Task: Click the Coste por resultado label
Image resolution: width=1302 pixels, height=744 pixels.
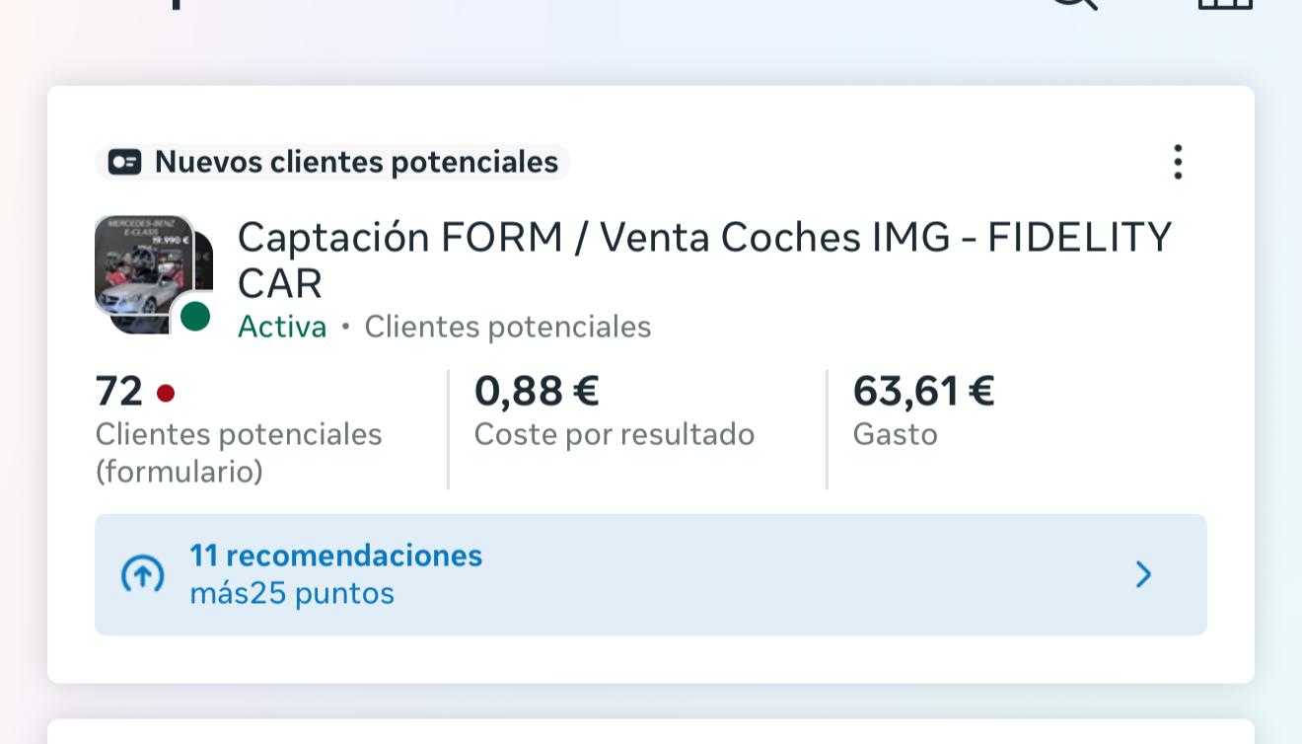Action: pos(615,434)
